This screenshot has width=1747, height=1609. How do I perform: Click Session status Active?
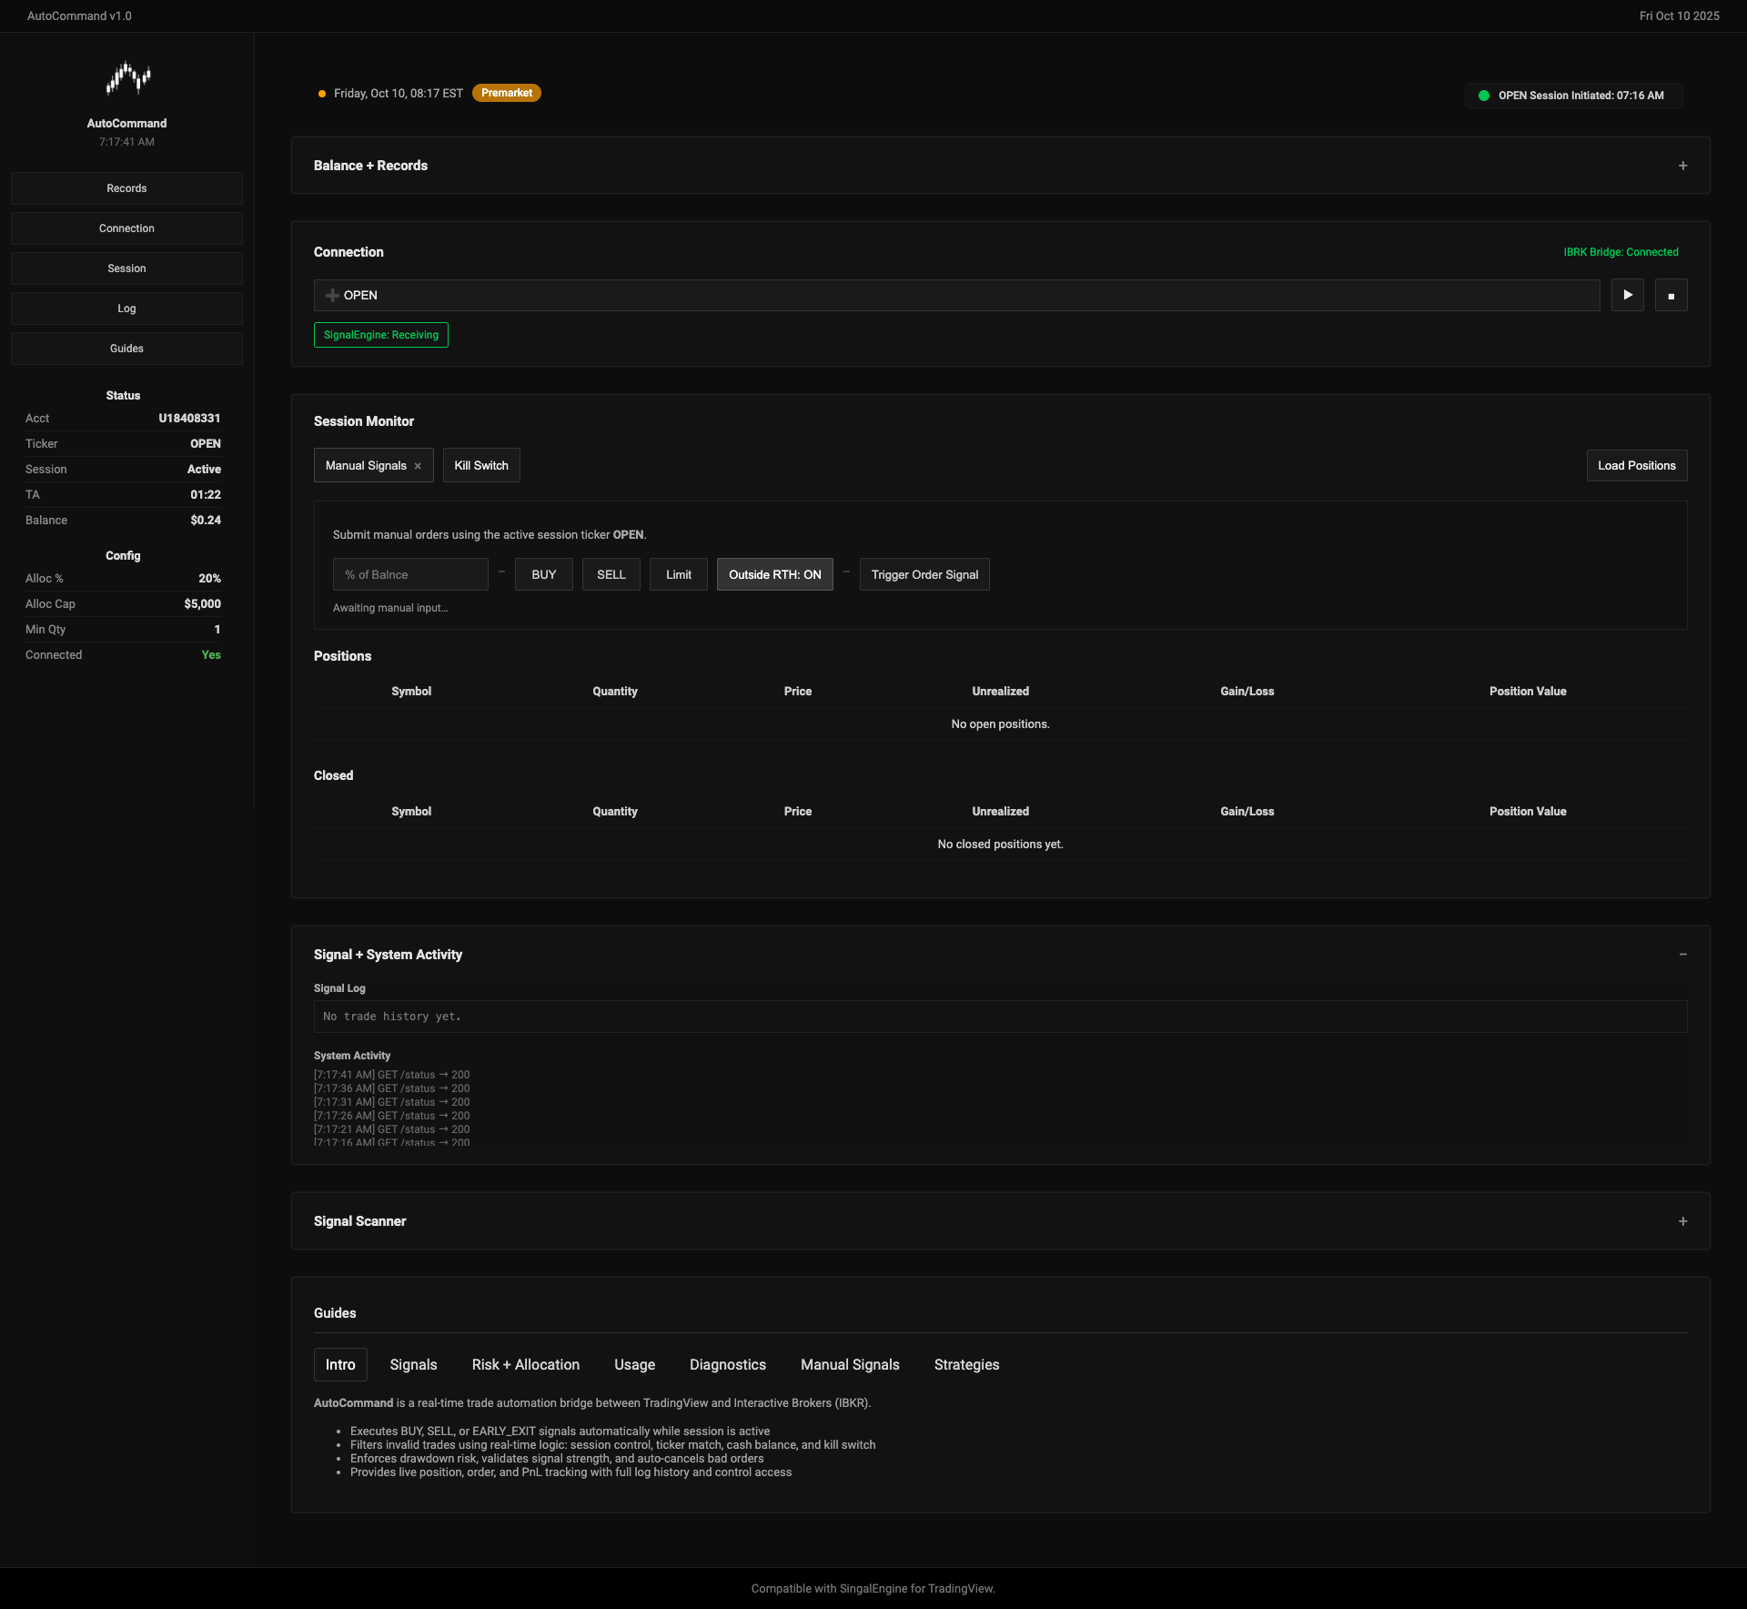[204, 470]
